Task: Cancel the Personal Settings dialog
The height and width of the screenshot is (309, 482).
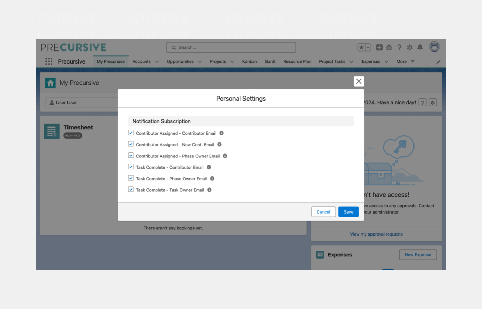Action: (x=323, y=212)
